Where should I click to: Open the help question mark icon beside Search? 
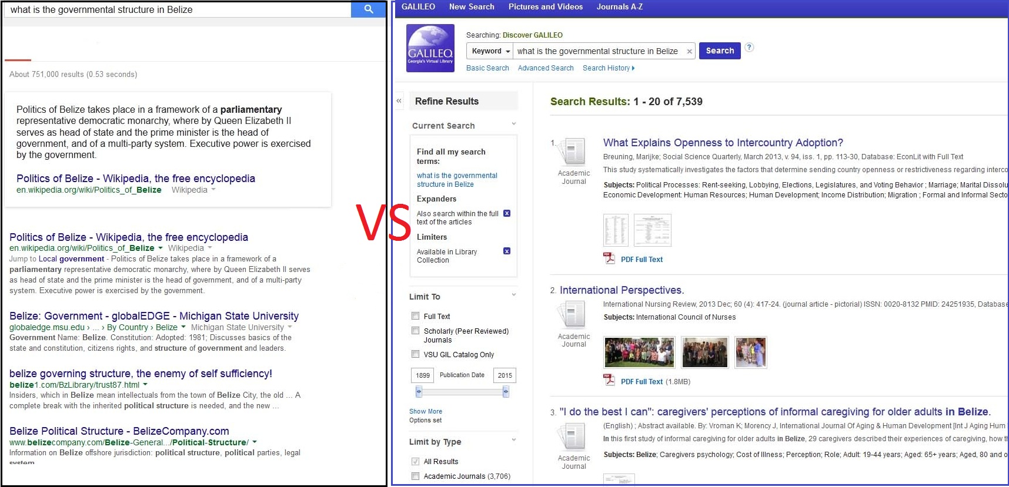click(749, 48)
